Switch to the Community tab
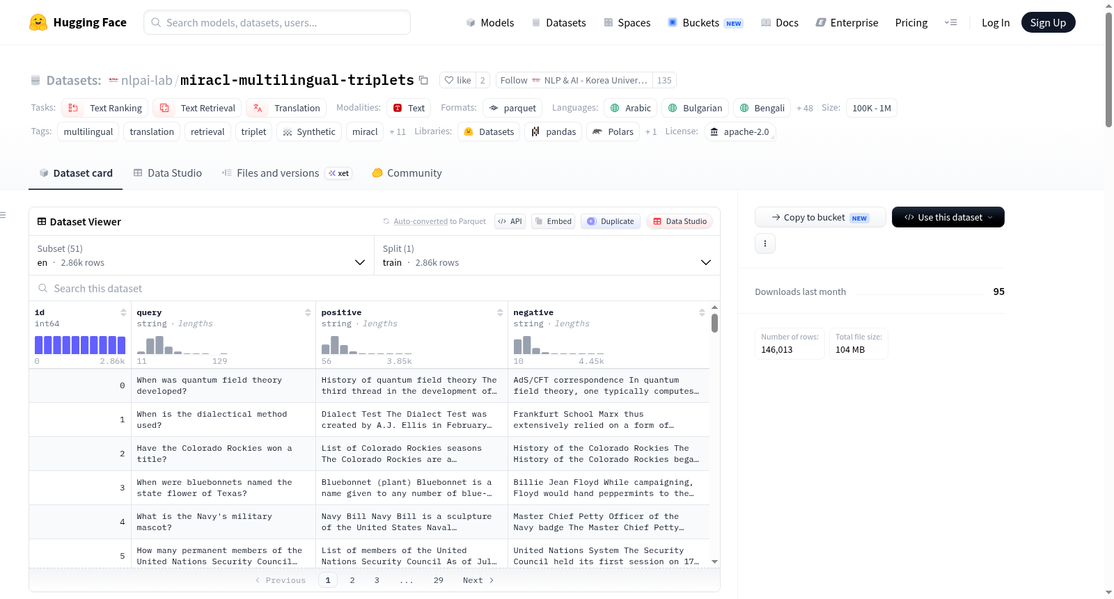 pyautogui.click(x=407, y=173)
